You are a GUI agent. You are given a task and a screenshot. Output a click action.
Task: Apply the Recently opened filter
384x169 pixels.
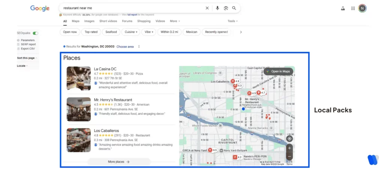[x=216, y=32]
